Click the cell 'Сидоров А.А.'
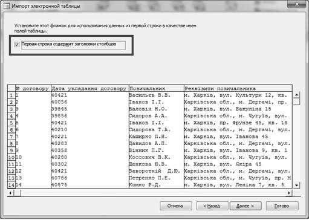Image resolution: width=309 pixels, height=220 pixels. pyautogui.click(x=157, y=116)
